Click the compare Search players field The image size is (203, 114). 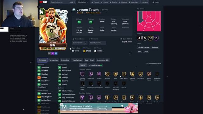pyautogui.click(x=97, y=43)
